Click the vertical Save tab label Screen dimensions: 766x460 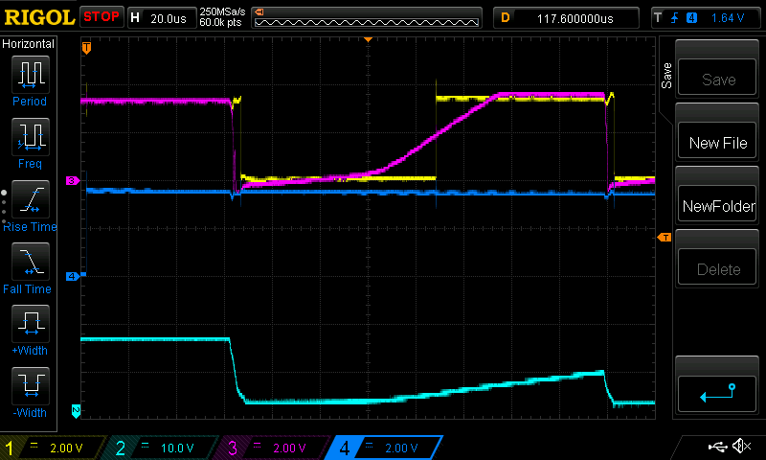[666, 76]
